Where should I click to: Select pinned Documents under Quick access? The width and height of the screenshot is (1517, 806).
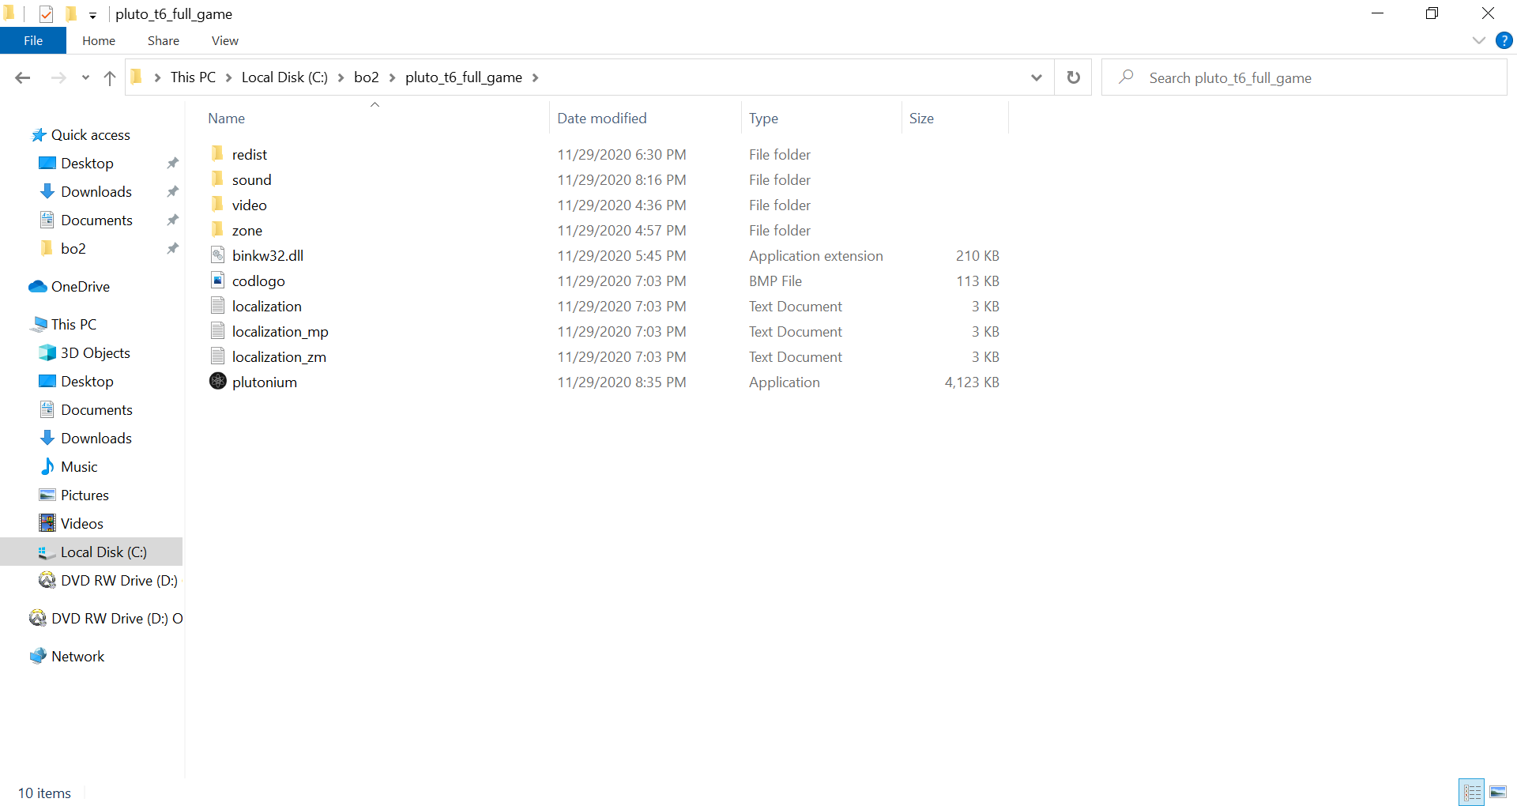point(97,220)
